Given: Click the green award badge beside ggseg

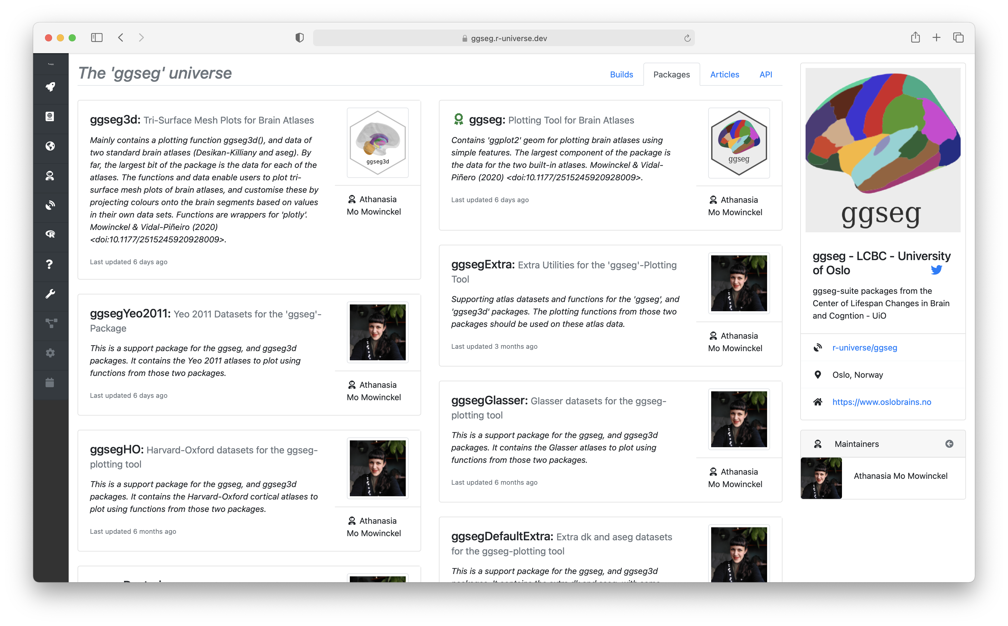Looking at the screenshot, I should click(x=458, y=119).
